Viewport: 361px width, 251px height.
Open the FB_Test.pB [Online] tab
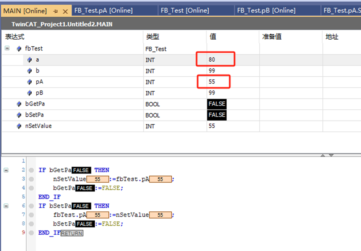tap(266, 10)
